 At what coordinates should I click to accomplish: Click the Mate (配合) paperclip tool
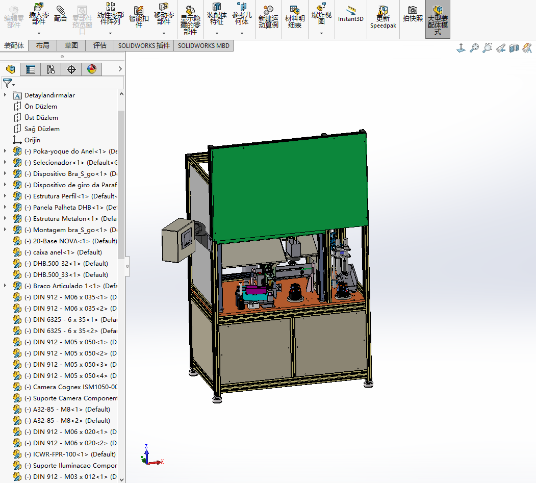(x=60, y=14)
